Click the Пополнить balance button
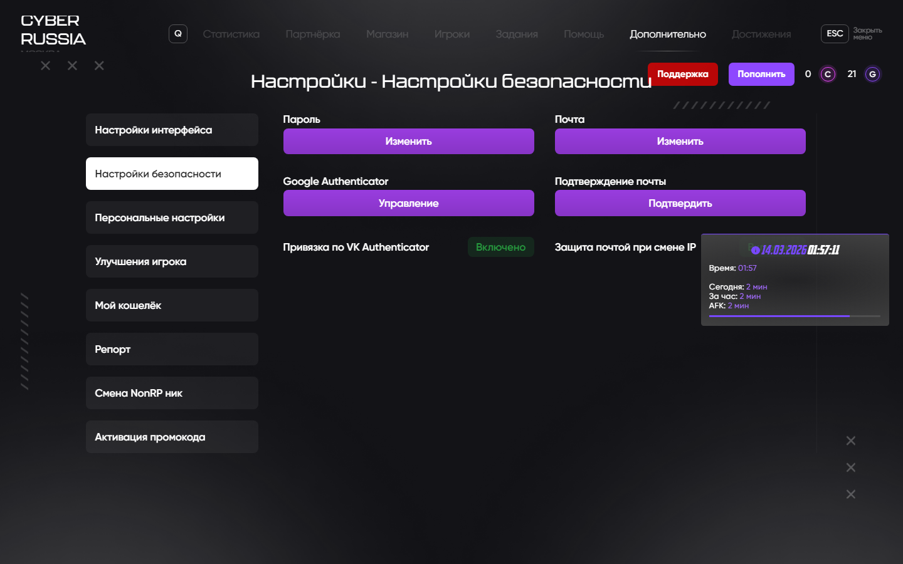 click(x=761, y=74)
